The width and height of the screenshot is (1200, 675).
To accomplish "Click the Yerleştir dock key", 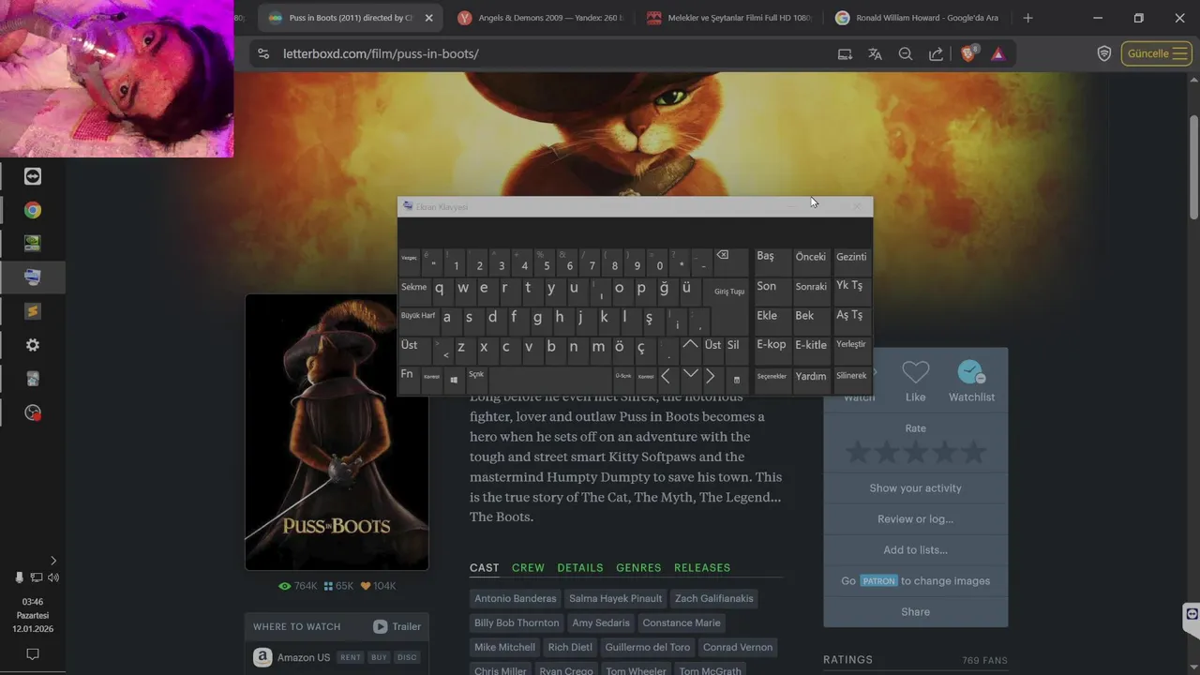I will 851,349.
